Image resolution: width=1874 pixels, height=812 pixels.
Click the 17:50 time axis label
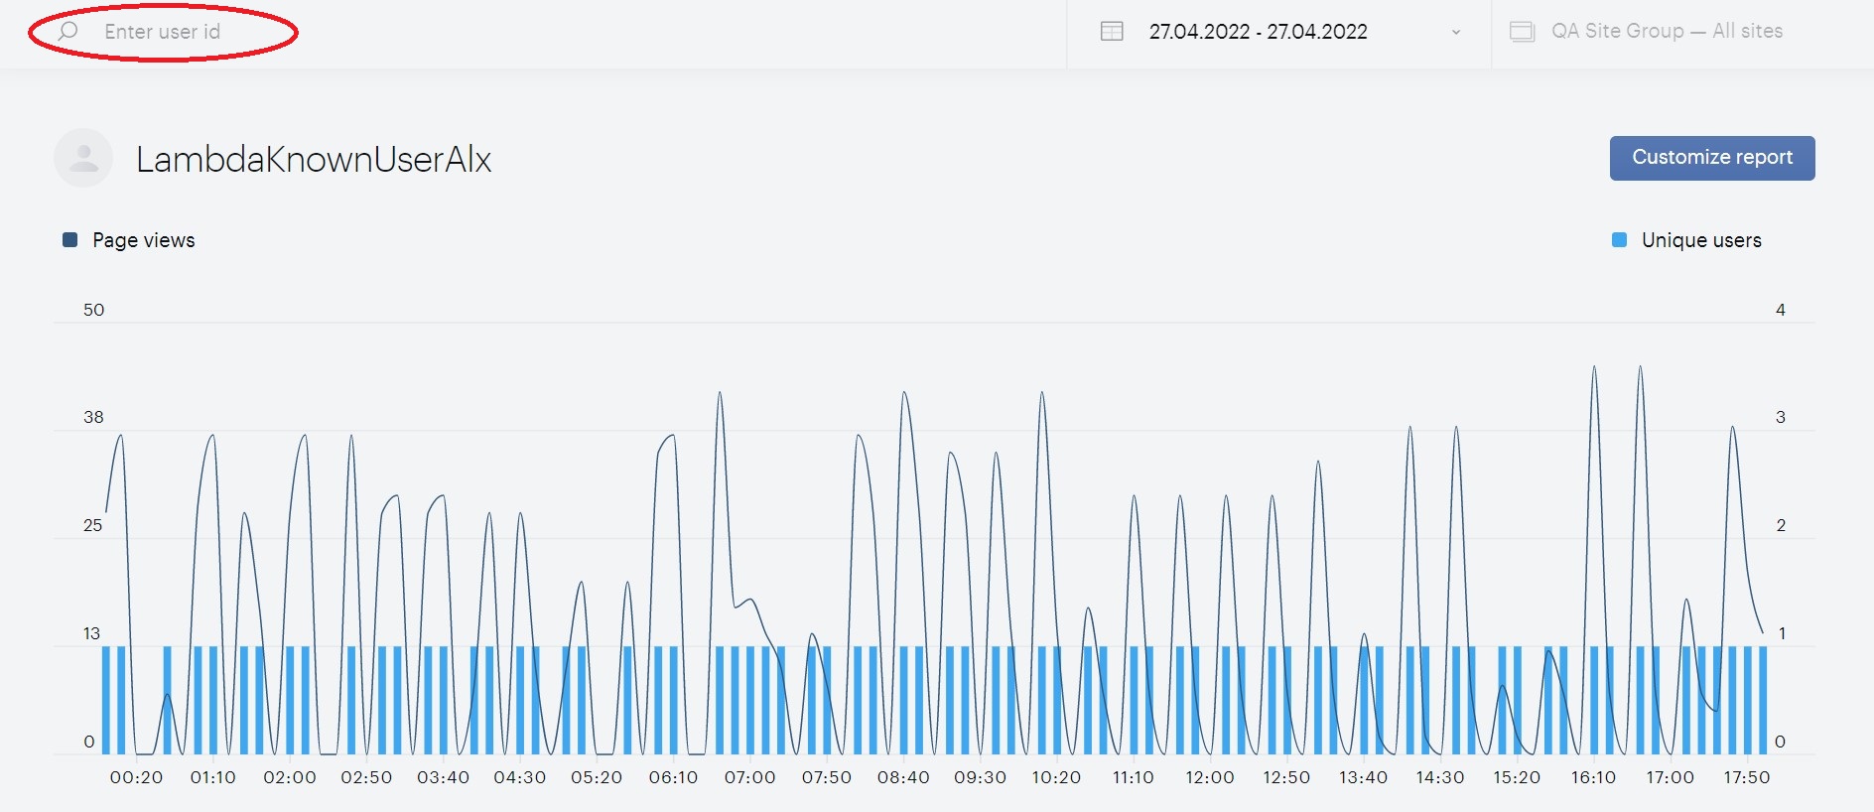1747,777
